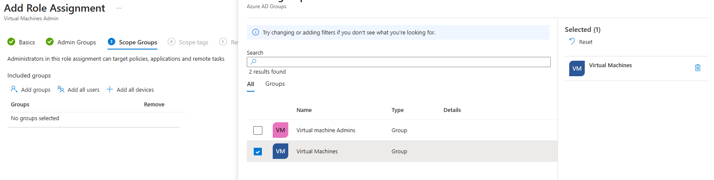Click the blue VM avatar in results list

(280, 151)
